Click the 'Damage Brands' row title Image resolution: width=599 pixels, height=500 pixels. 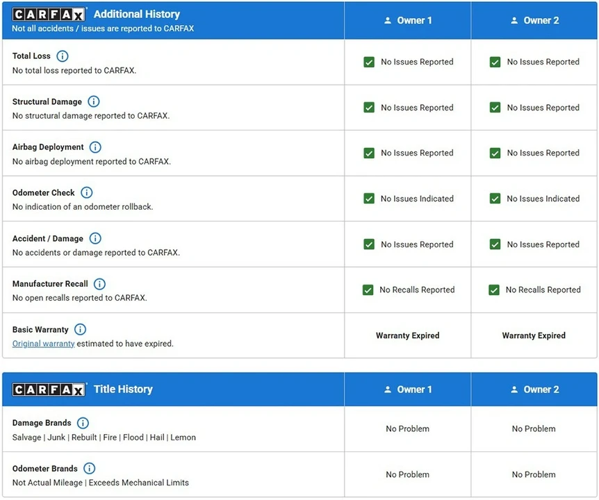pyautogui.click(x=42, y=422)
